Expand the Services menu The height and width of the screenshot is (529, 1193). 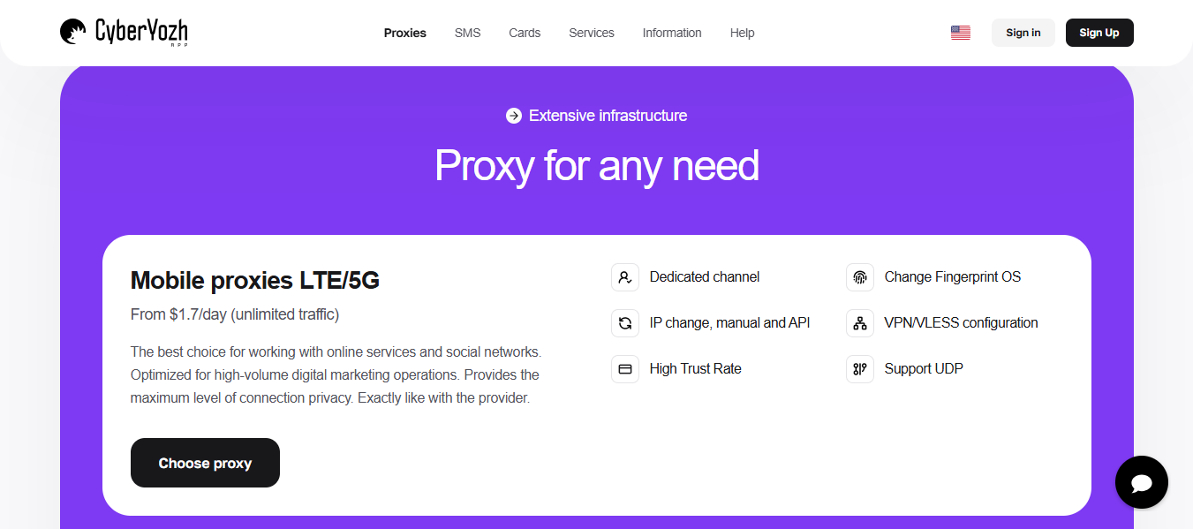[x=592, y=33]
